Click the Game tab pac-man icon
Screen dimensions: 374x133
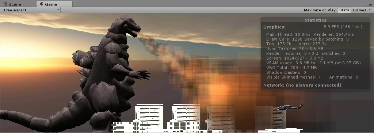(42, 4)
